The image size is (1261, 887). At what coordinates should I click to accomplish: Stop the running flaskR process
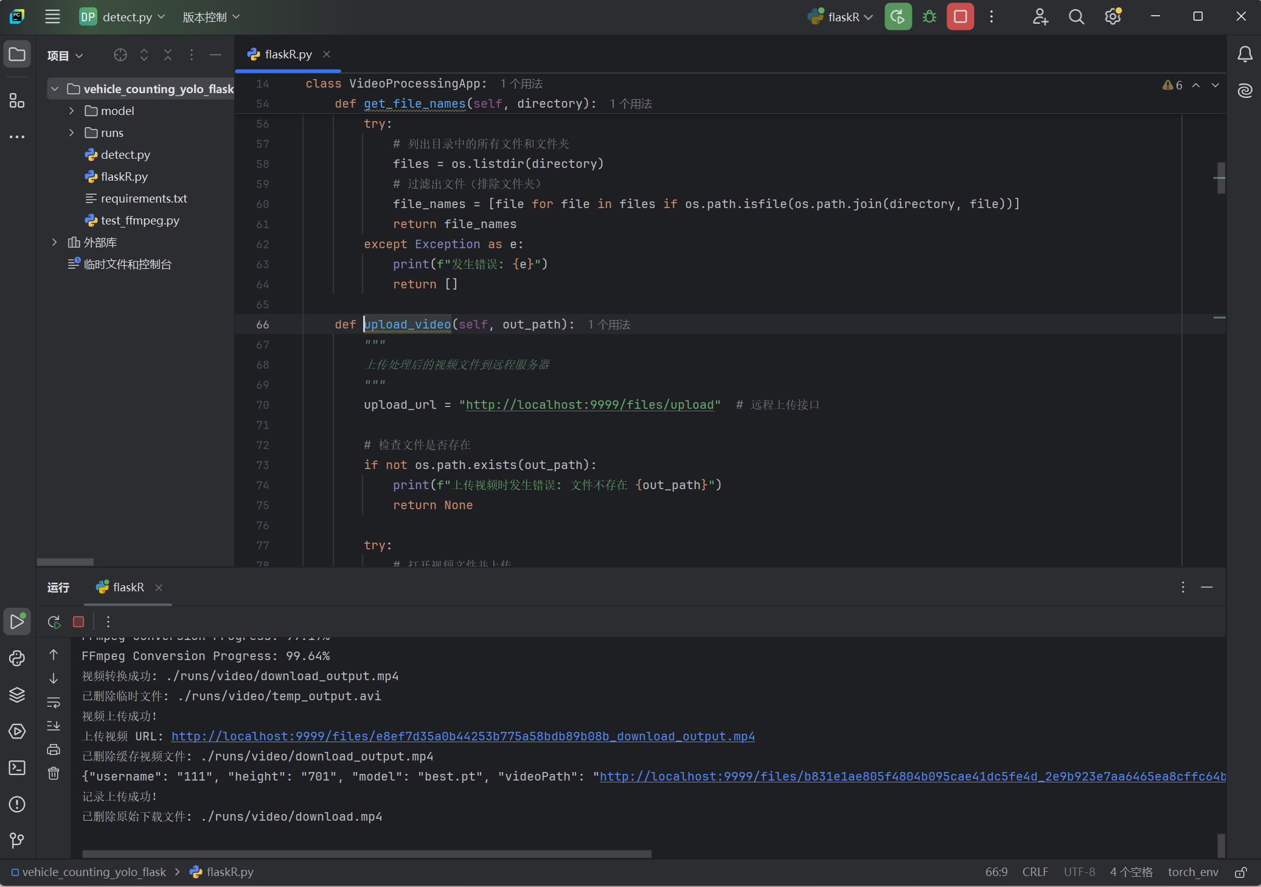point(960,16)
